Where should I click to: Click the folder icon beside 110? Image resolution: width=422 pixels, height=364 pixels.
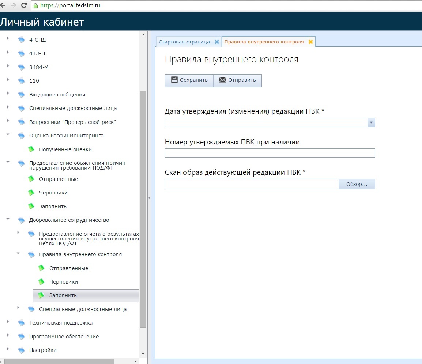click(x=21, y=81)
